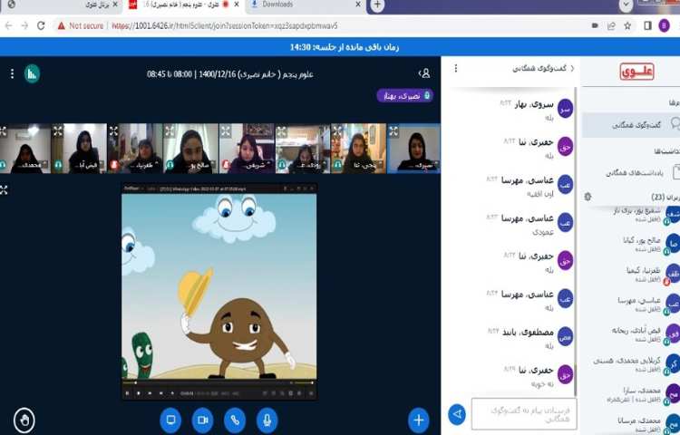Switch to the first browser tab
The width and height of the screenshot is (680, 435).
(61, 5)
